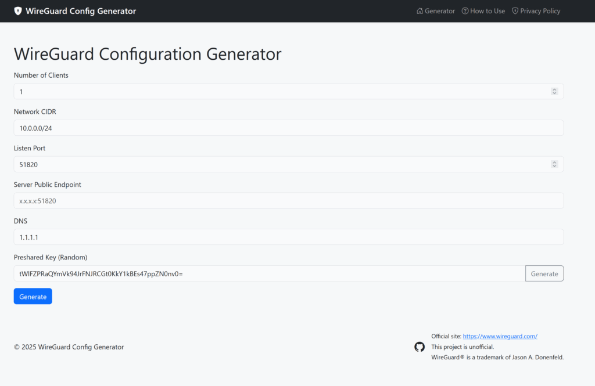The height and width of the screenshot is (386, 595).
Task: Focus the Preshared Key input field
Action: (270, 273)
